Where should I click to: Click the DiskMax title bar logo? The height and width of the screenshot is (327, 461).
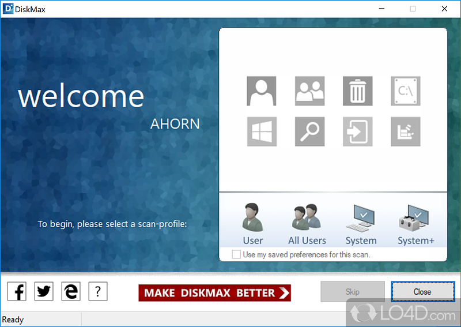(x=7, y=9)
